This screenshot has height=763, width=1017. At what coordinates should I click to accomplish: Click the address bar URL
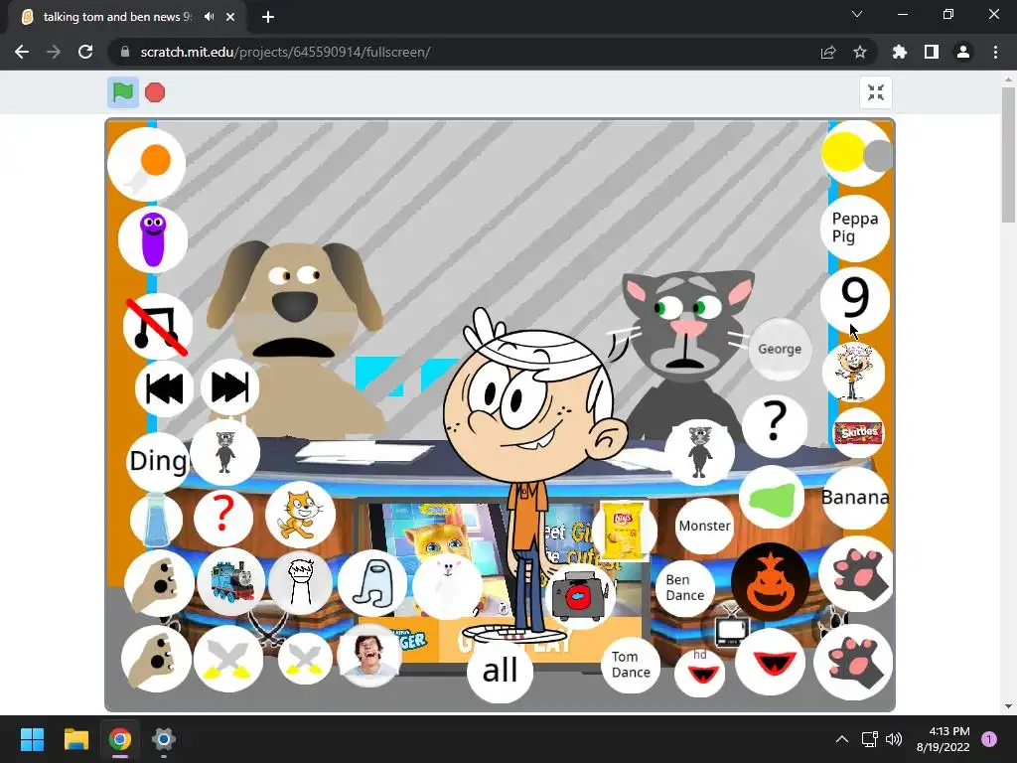(285, 52)
